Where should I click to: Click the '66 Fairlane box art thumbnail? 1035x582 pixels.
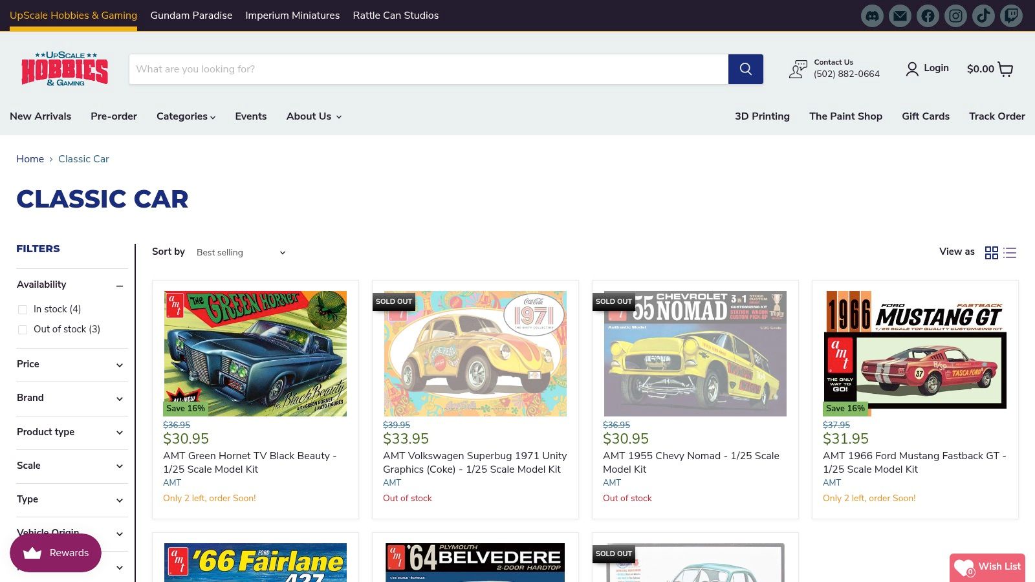click(x=256, y=563)
